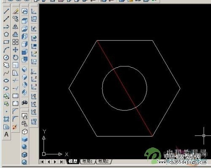Select the Mirror modify tool
Image resolution: width=211 pixels, height=168 pixels.
[16, 26]
